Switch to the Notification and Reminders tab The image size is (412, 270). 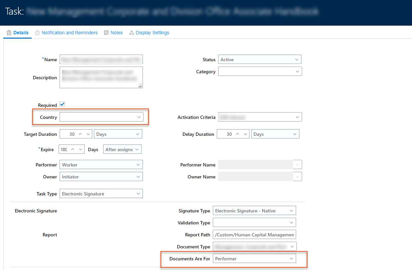tap(70, 33)
